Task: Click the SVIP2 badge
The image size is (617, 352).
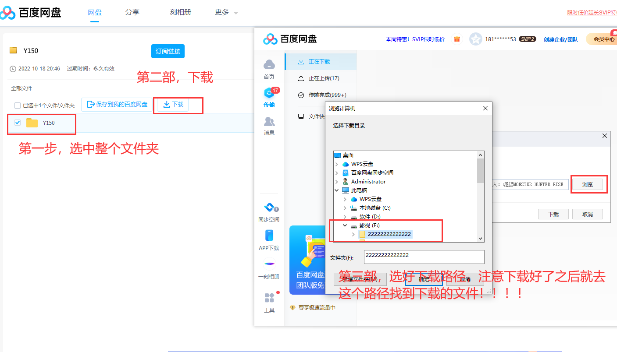Action: click(x=528, y=39)
